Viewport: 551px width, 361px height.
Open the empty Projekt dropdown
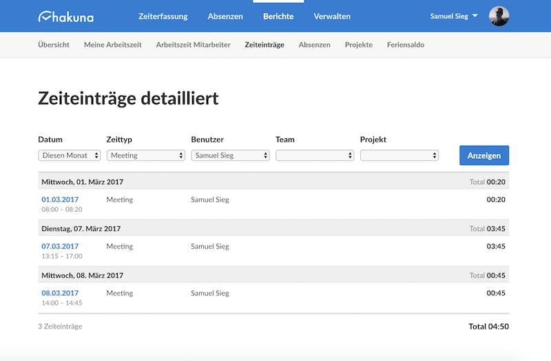coord(399,155)
